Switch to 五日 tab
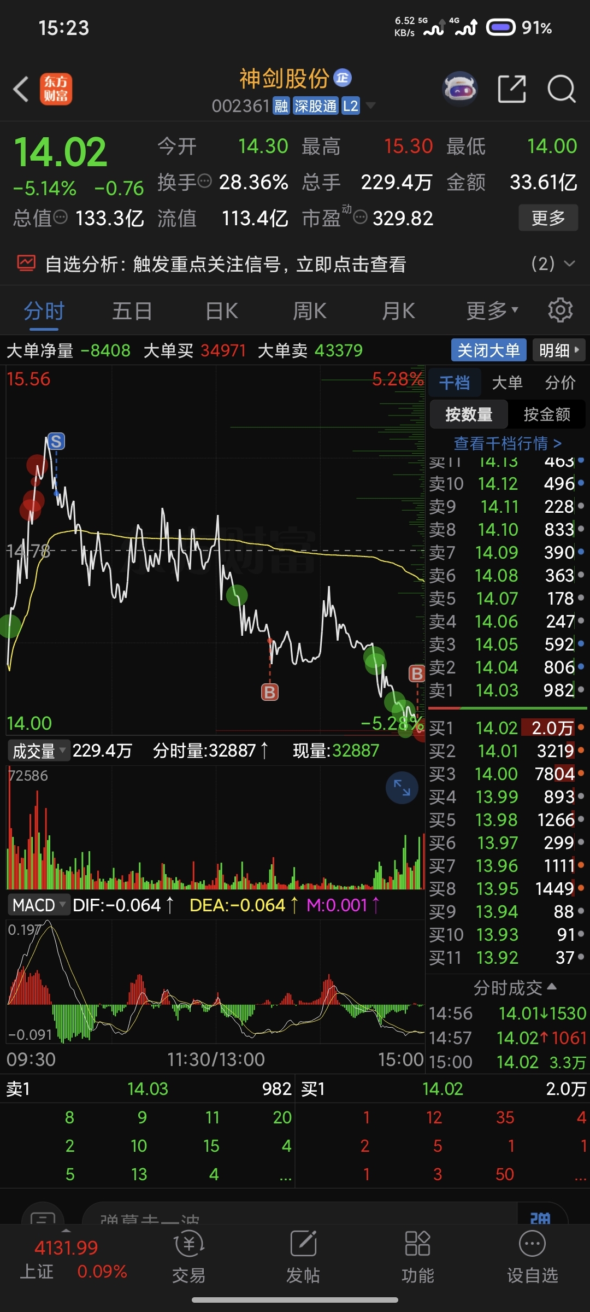 pos(132,311)
